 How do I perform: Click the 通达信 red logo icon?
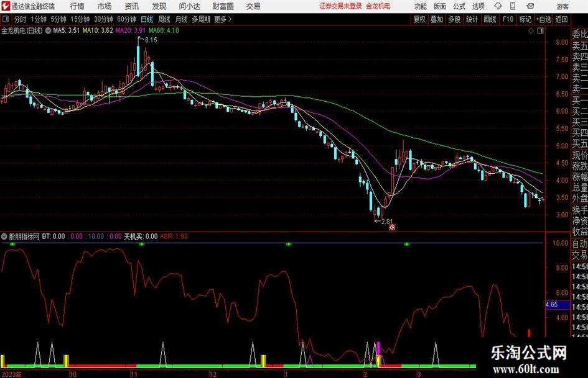pos(6,6)
